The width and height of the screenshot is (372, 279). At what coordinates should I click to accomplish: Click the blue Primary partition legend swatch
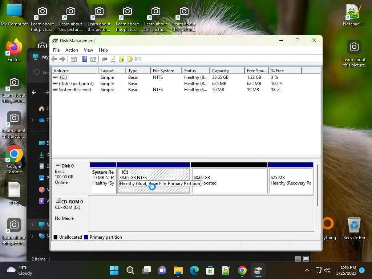point(86,237)
